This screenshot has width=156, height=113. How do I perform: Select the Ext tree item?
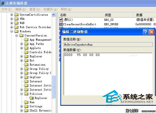pyautogui.click(x=32, y=60)
